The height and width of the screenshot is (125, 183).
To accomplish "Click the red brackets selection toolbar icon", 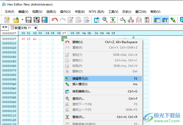I will click(139, 20).
